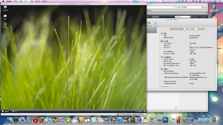Select the Description tab in VirtualBox

[201, 29]
